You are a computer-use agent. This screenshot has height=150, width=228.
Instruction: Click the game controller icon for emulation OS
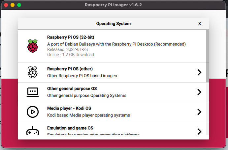pyautogui.click(x=33, y=131)
